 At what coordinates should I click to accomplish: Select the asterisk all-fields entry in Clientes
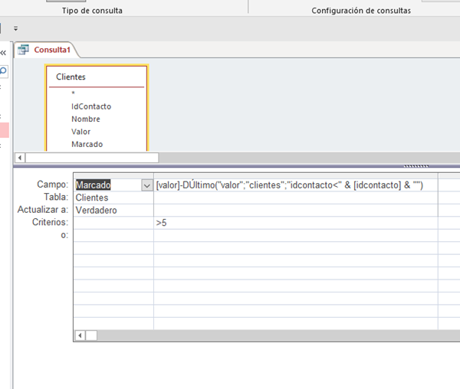[74, 94]
